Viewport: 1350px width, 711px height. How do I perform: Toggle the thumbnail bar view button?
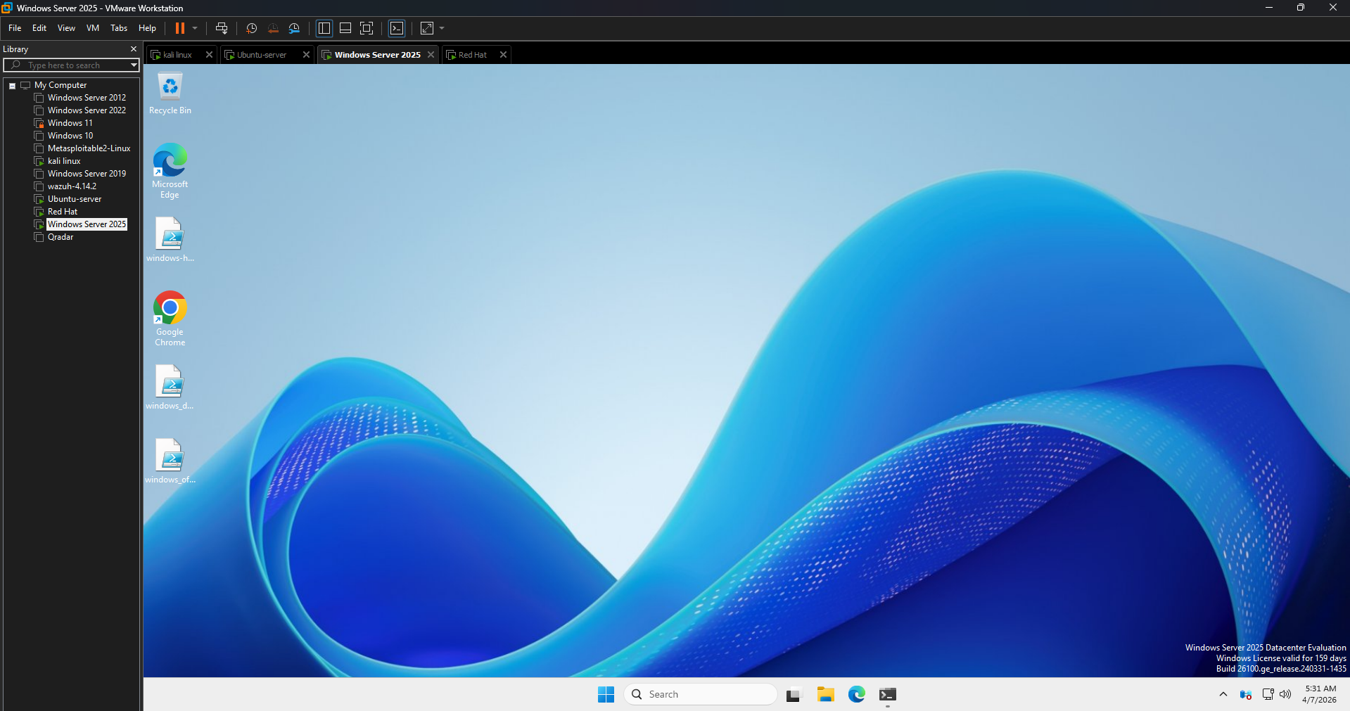click(345, 28)
